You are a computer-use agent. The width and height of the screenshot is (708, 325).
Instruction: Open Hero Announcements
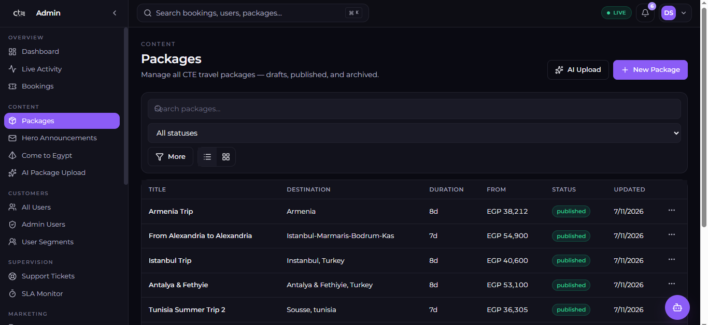[x=62, y=138]
